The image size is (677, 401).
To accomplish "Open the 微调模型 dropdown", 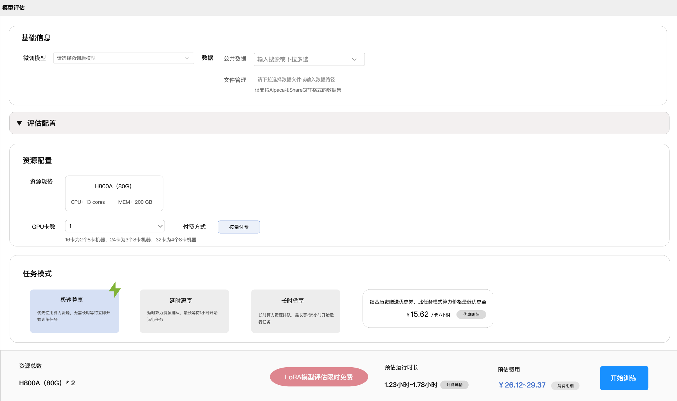I will (123, 58).
